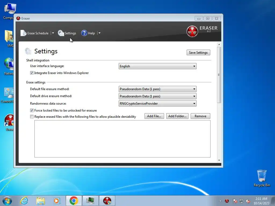This screenshot has width=275, height=206.
Task: Open the Default file erasure method dropdown
Action: coord(157,89)
